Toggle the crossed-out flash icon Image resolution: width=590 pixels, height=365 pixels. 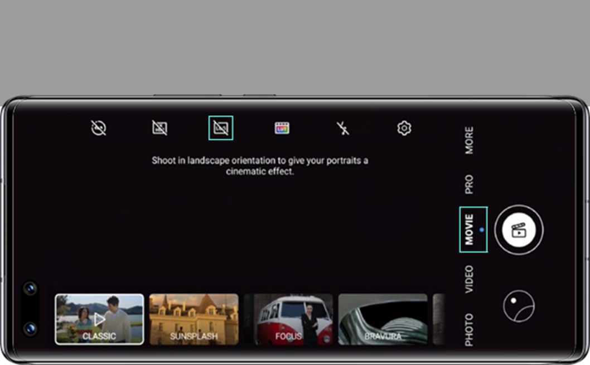point(343,129)
